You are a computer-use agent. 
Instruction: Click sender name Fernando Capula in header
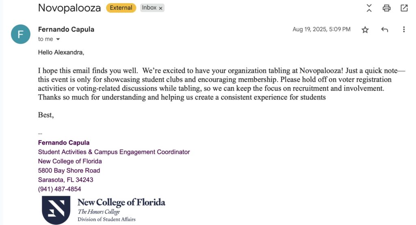click(66, 29)
